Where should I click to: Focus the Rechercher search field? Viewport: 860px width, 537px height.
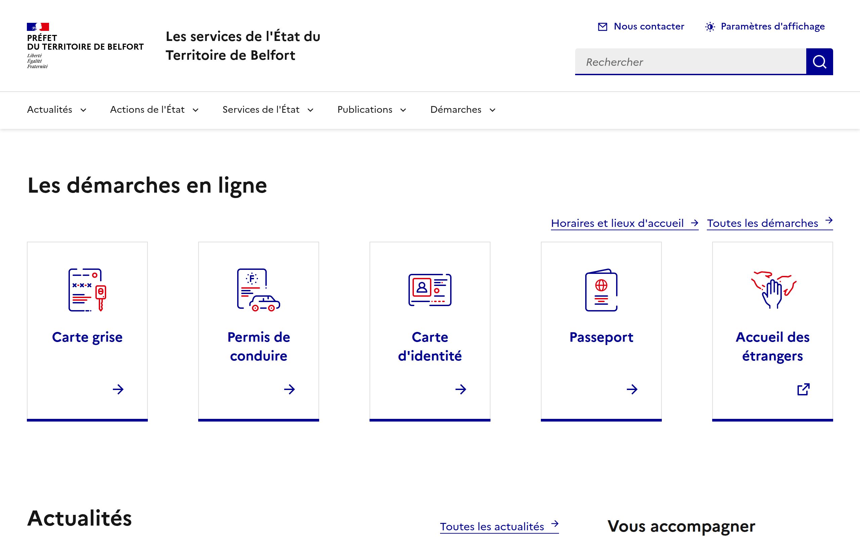click(x=690, y=62)
